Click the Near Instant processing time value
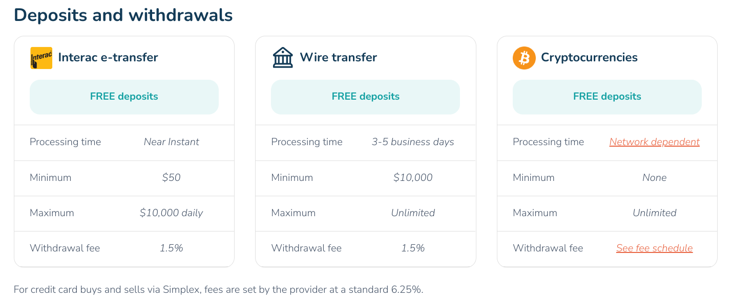The height and width of the screenshot is (301, 733). click(171, 142)
